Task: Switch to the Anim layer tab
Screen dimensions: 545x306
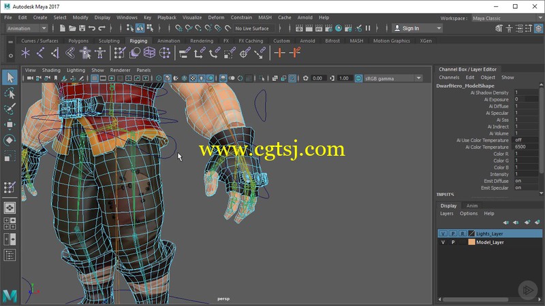Action: [471, 206]
